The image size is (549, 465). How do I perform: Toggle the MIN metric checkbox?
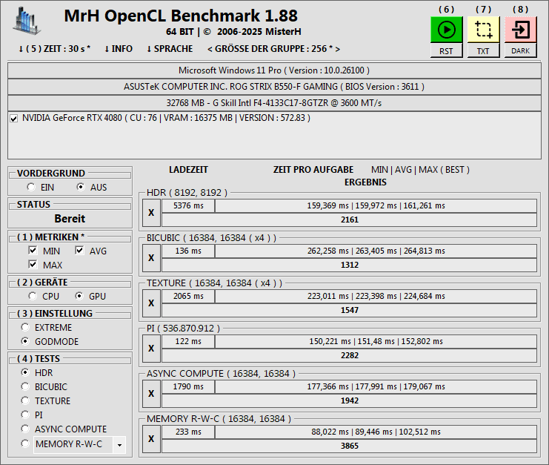[x=33, y=250]
